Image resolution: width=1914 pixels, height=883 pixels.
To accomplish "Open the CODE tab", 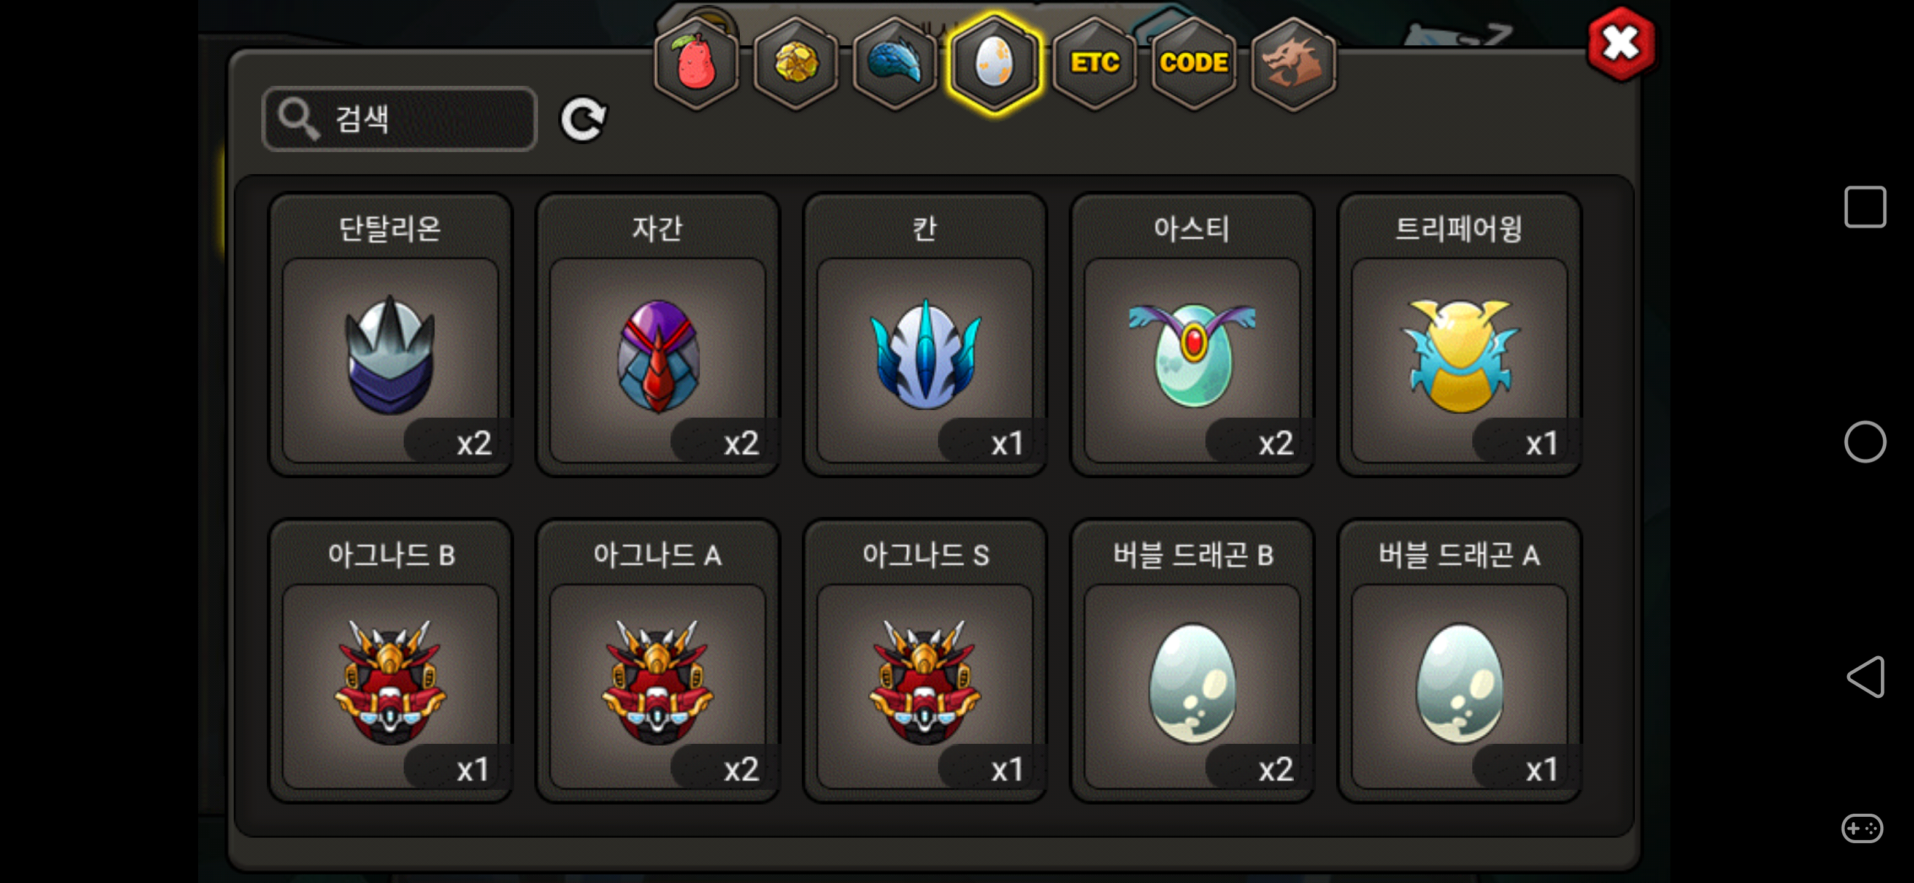I will (1194, 63).
